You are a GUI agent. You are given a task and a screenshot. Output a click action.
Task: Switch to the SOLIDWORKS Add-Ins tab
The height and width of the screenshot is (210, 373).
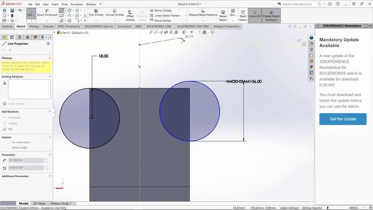click(98, 26)
